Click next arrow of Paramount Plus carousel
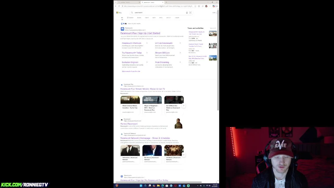This screenshot has height=188, width=334. click(x=183, y=105)
